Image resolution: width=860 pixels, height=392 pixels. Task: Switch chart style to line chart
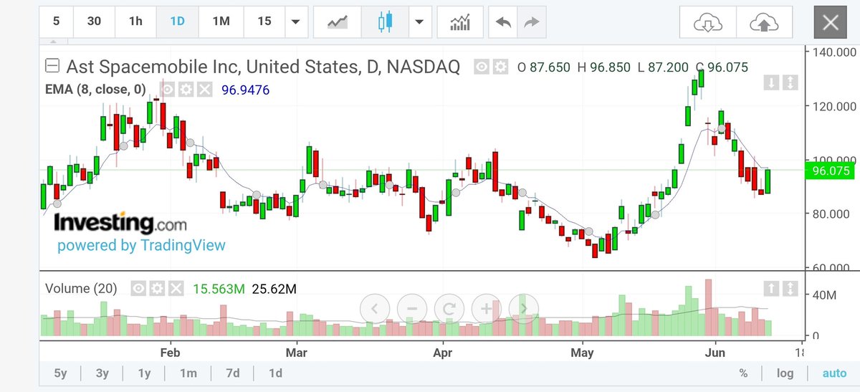coord(338,22)
